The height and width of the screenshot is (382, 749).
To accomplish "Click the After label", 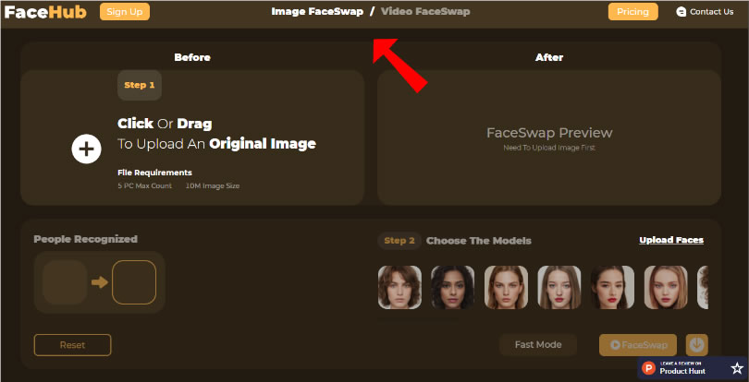I will 549,58.
